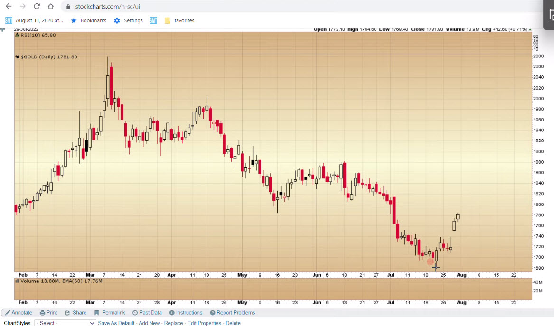Click the Delete chart style link

point(233,323)
